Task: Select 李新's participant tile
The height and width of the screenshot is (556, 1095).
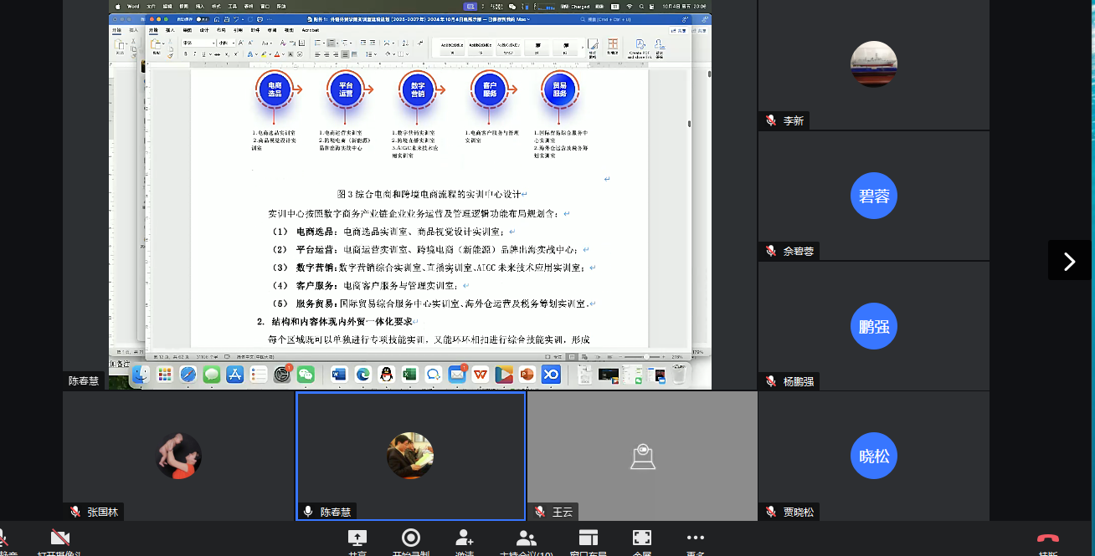Action: point(873,65)
